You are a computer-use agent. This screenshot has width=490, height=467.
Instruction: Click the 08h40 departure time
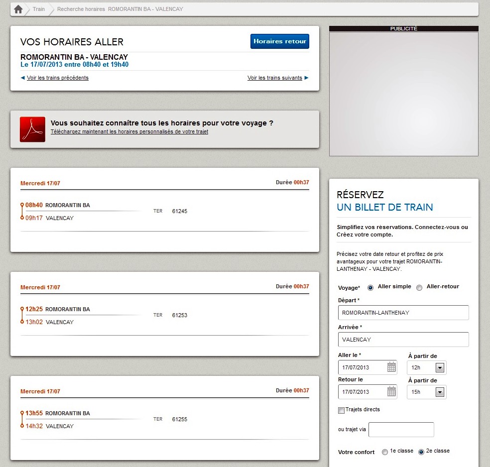click(34, 205)
